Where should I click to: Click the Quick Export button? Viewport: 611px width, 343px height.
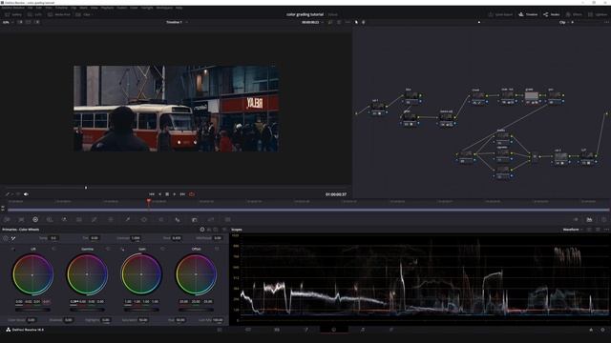pos(500,14)
